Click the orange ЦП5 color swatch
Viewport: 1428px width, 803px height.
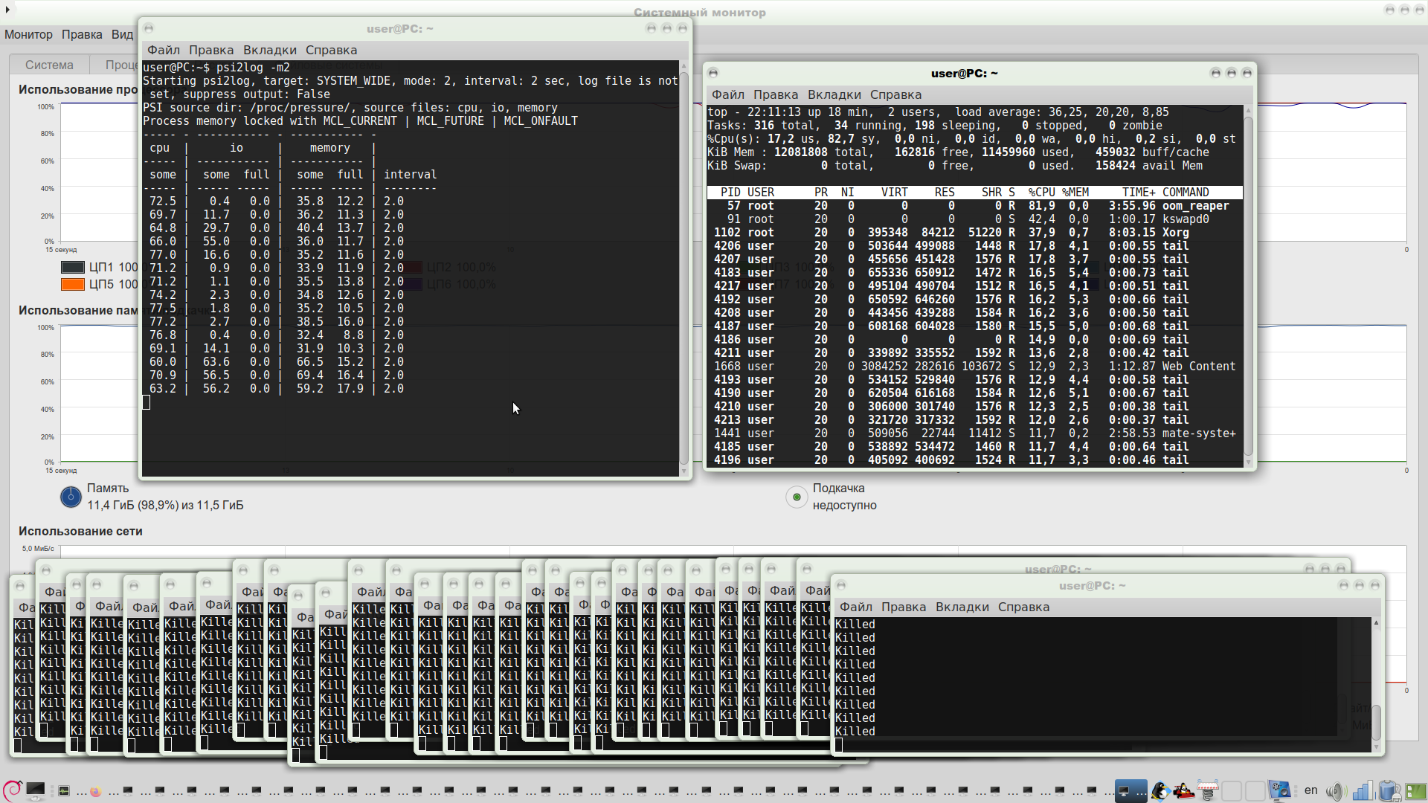tap(72, 285)
